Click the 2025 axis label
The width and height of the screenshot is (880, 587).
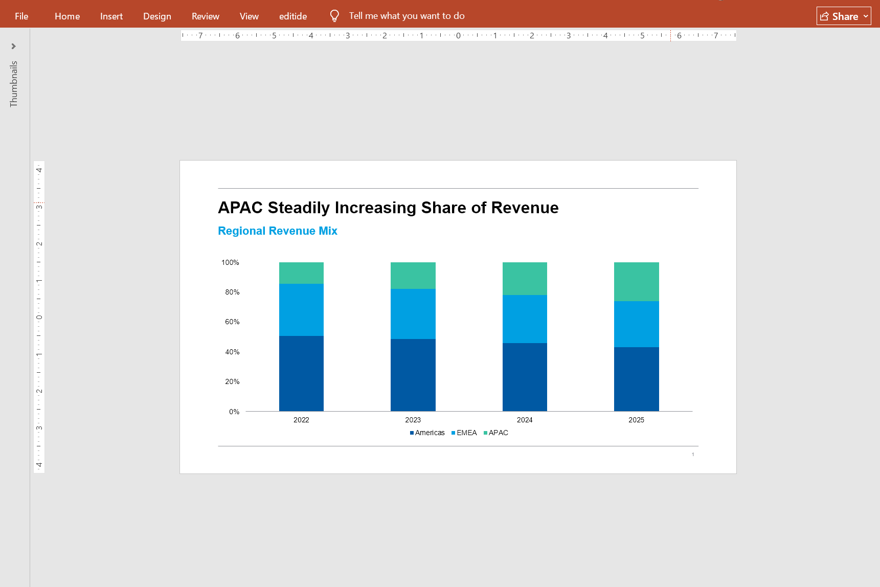coord(637,420)
